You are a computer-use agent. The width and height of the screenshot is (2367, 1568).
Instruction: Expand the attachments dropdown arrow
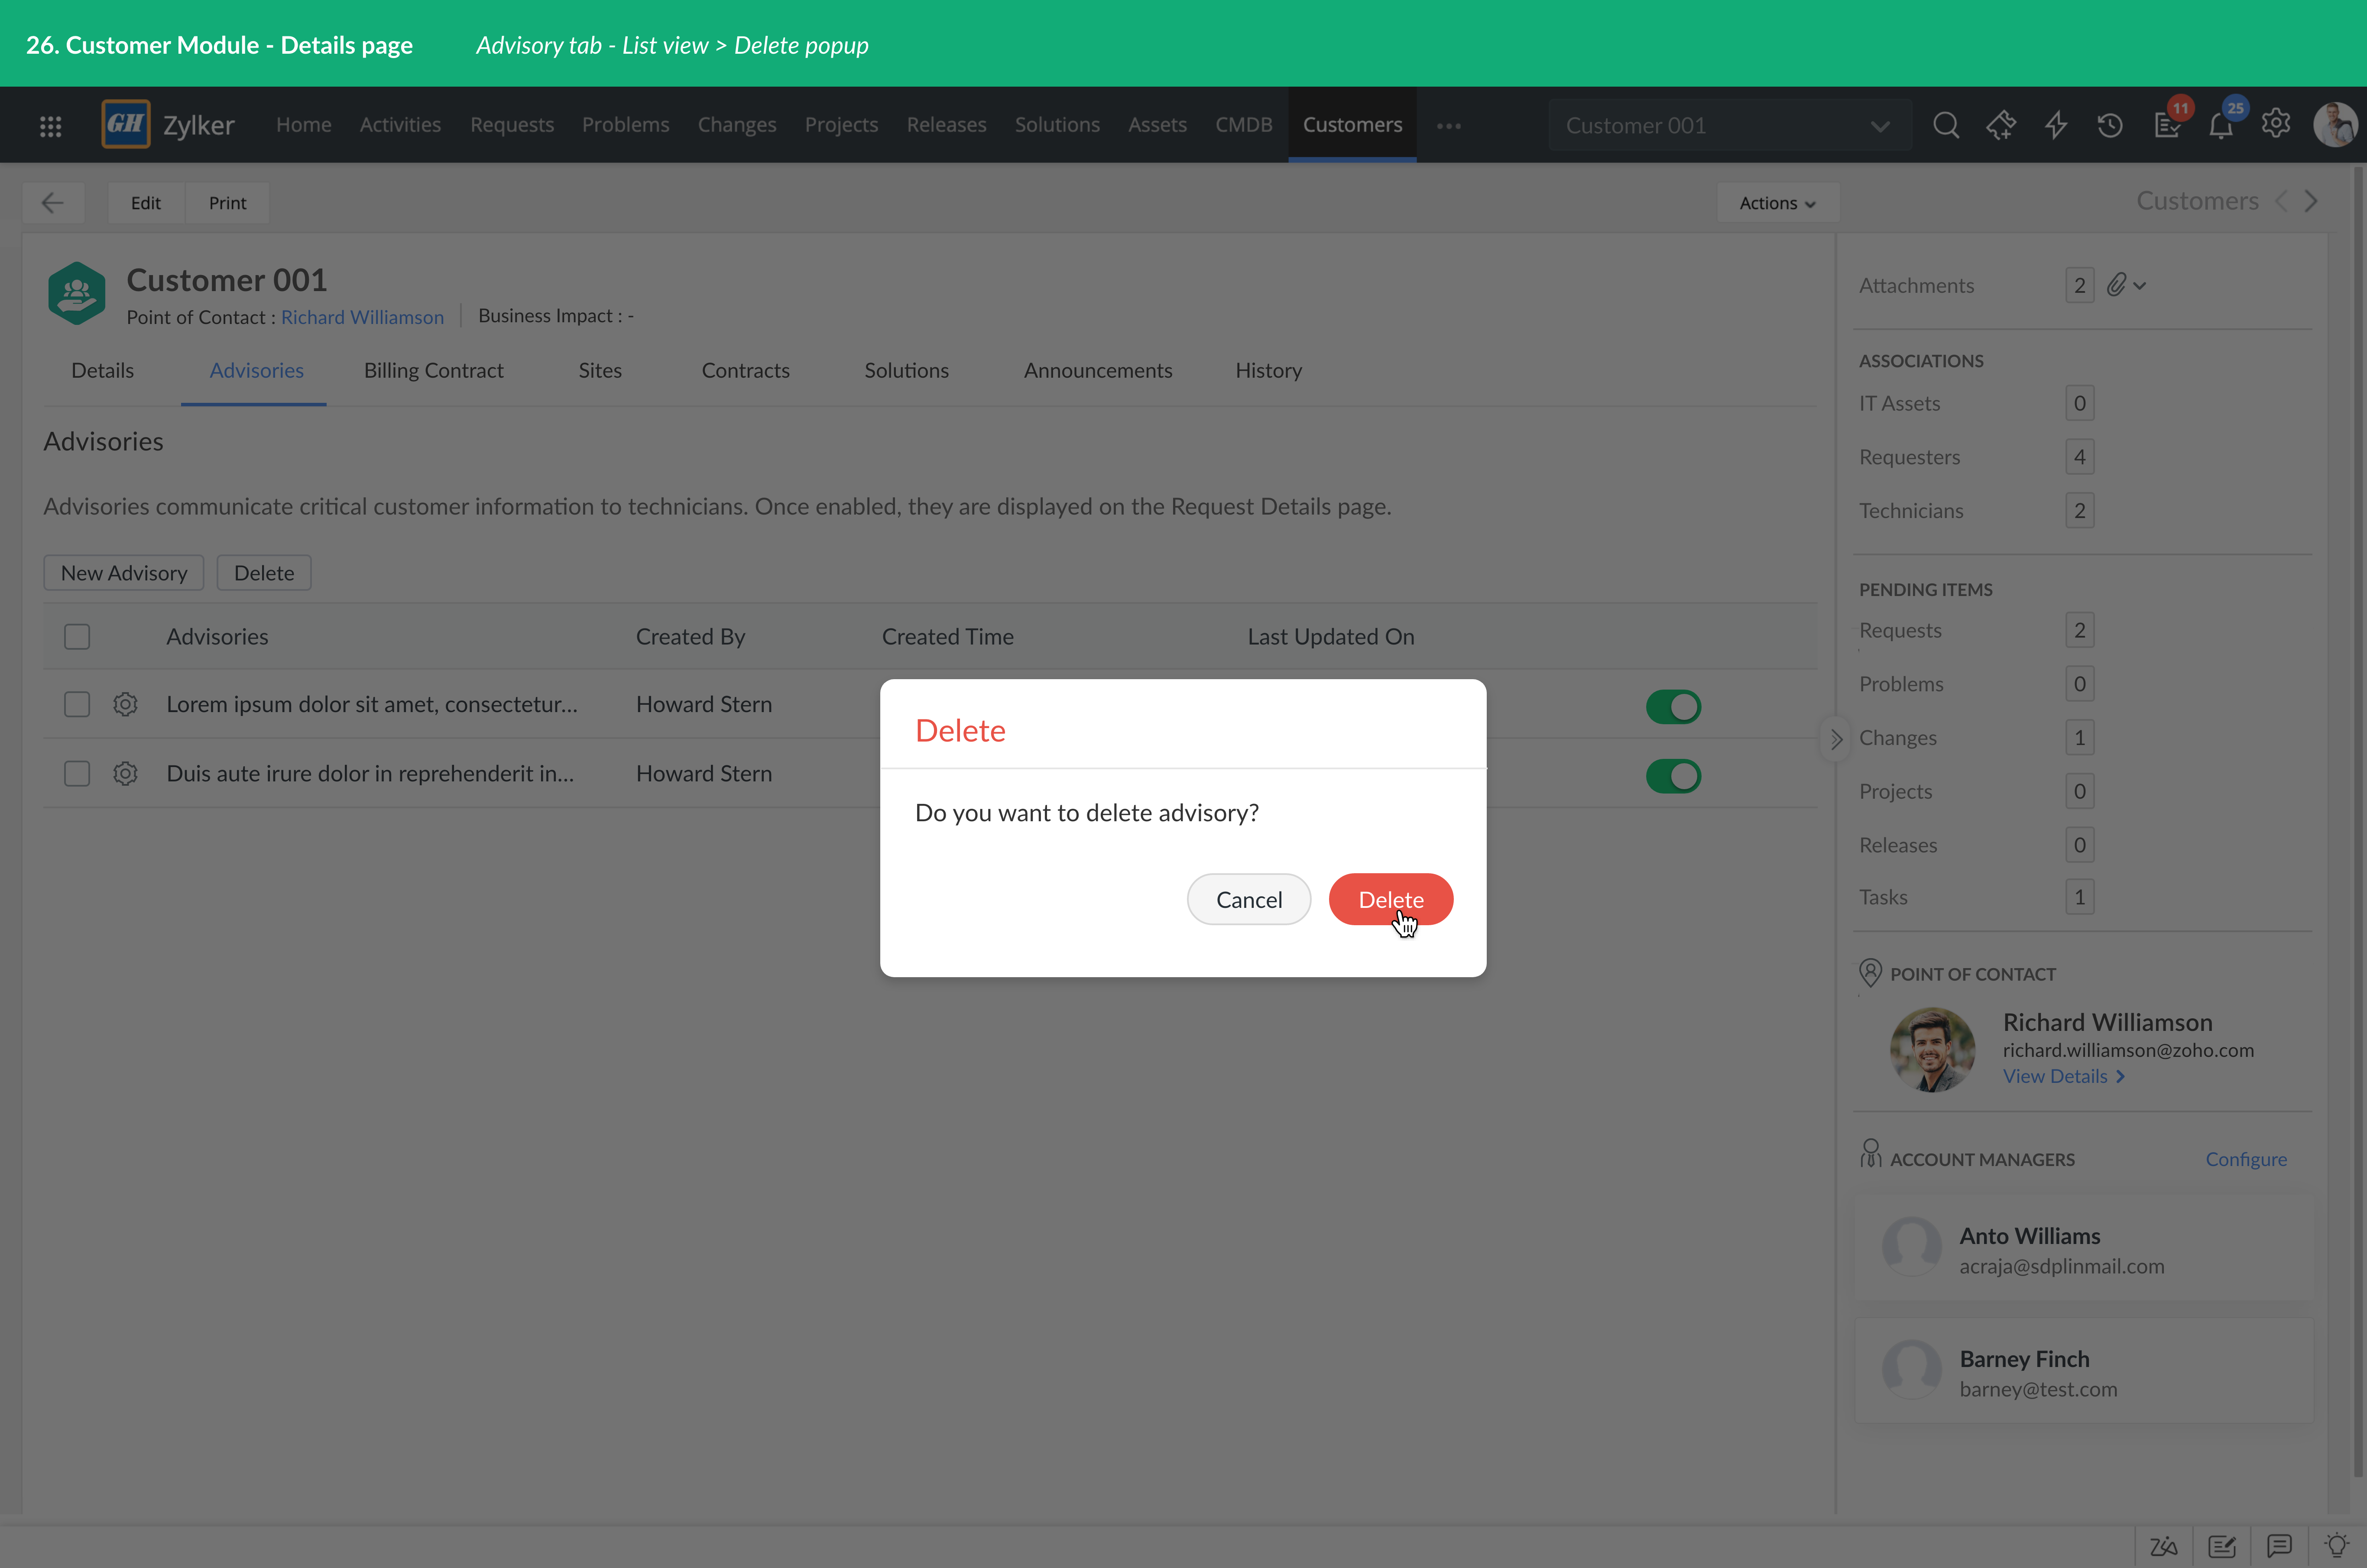(x=2139, y=286)
